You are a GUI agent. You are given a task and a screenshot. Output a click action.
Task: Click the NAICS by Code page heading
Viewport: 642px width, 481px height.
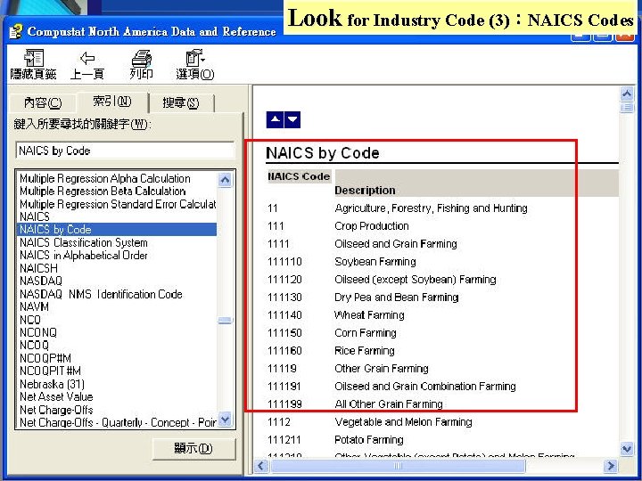pos(323,153)
